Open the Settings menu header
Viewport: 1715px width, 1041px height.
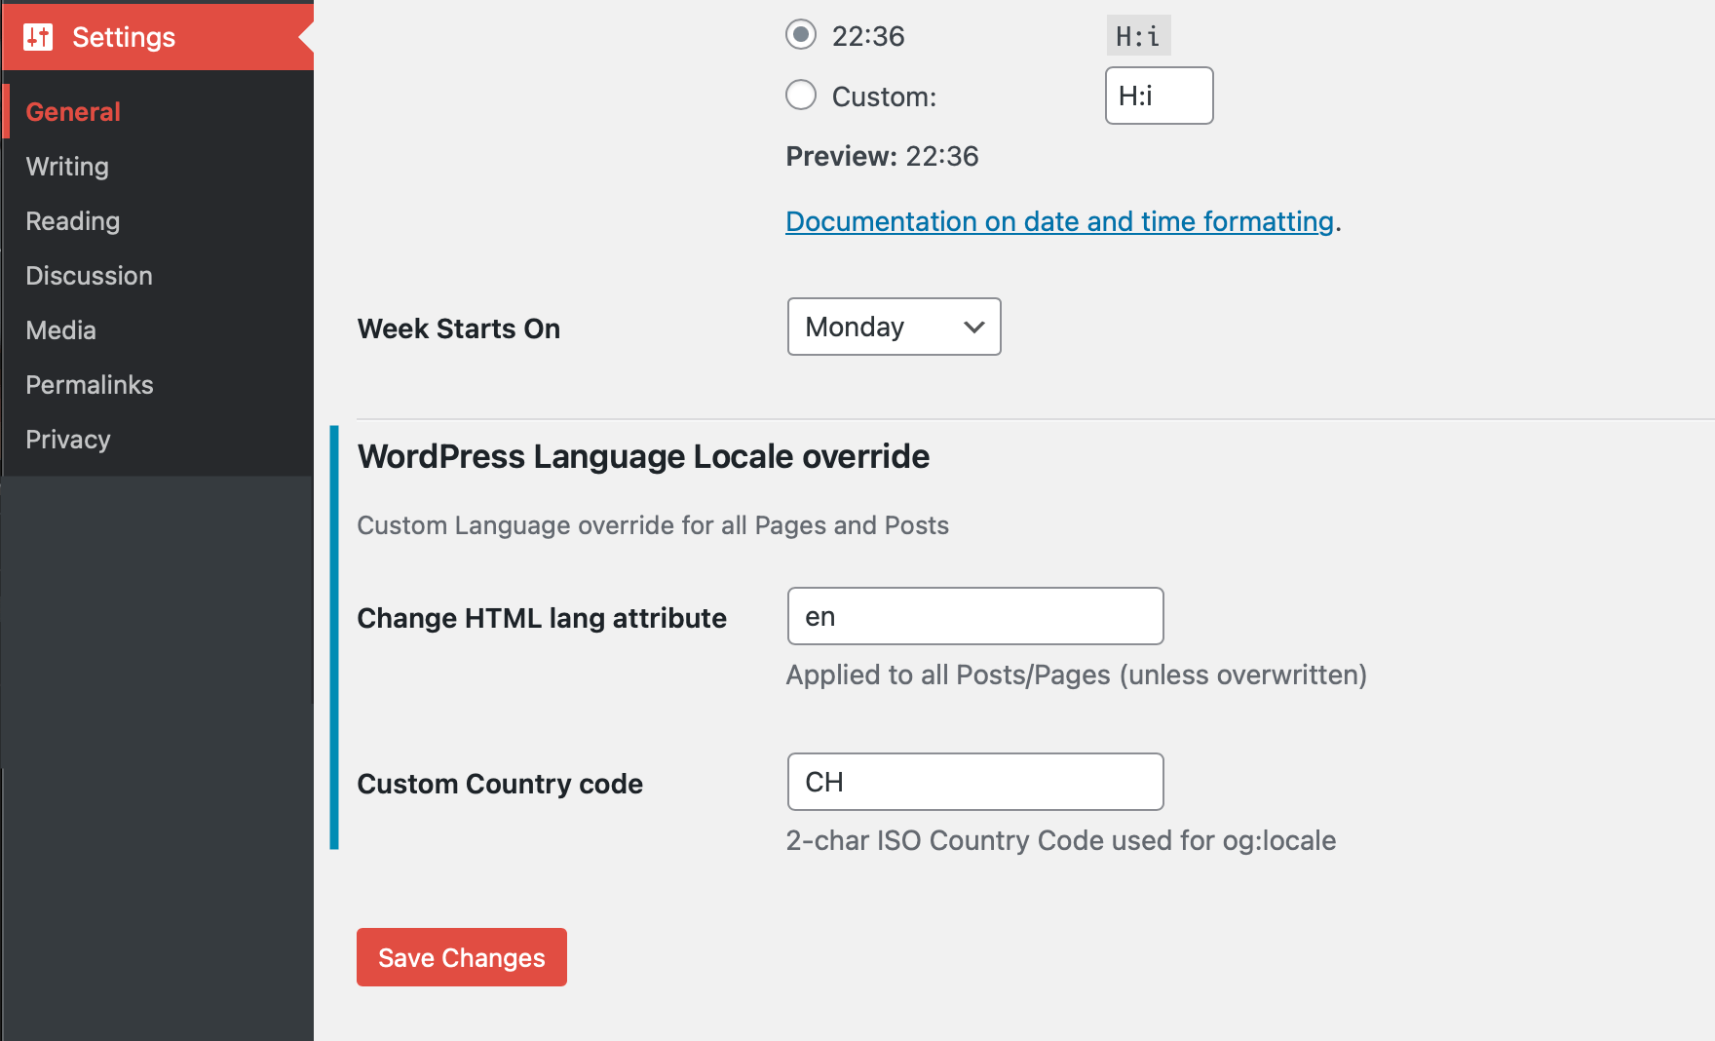coord(124,37)
